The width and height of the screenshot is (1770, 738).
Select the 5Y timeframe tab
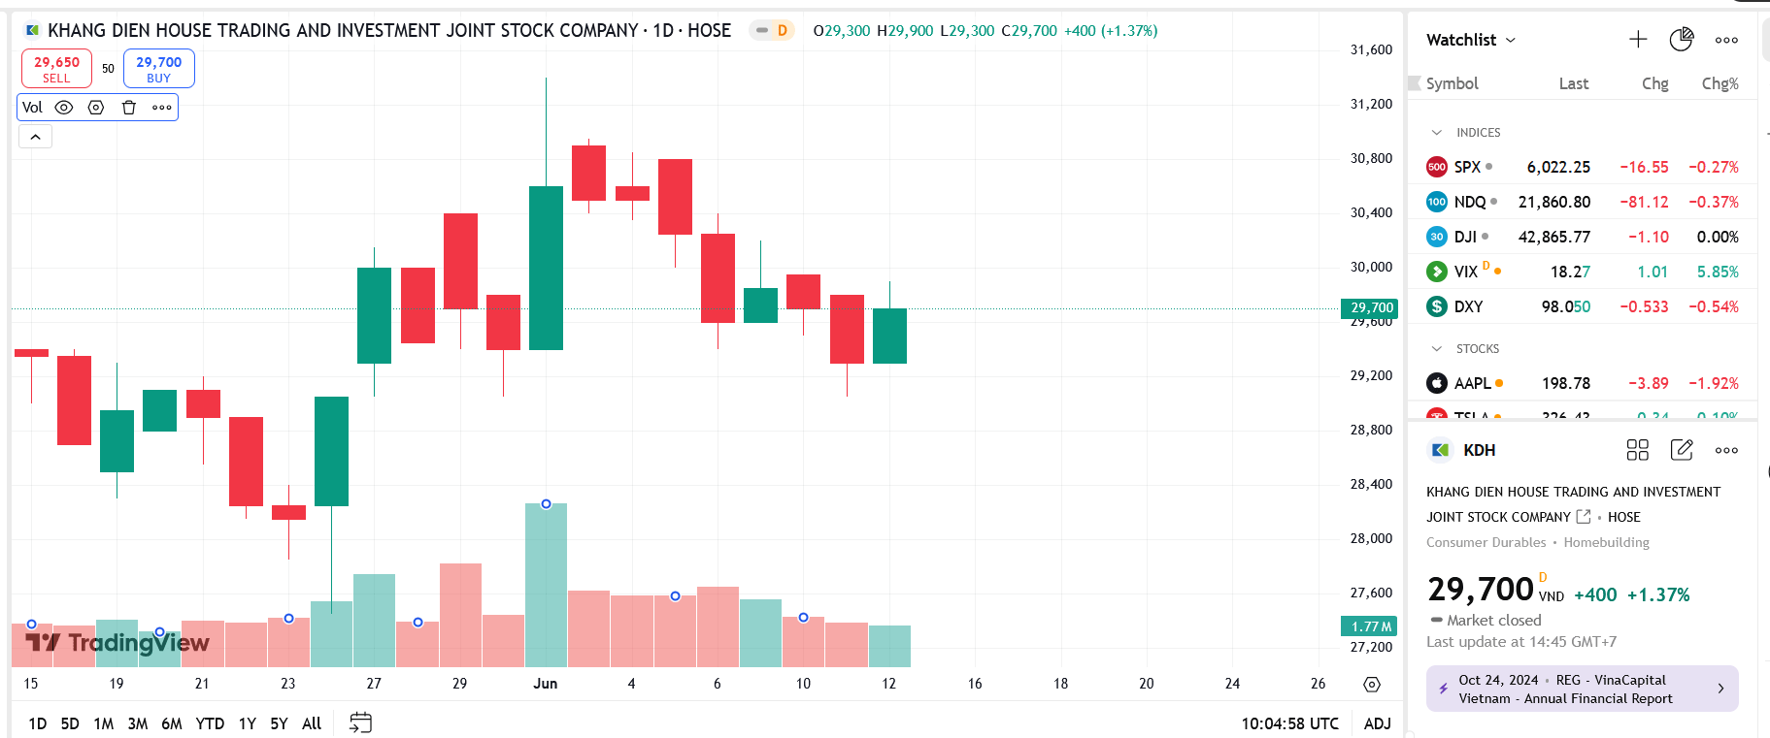278,722
